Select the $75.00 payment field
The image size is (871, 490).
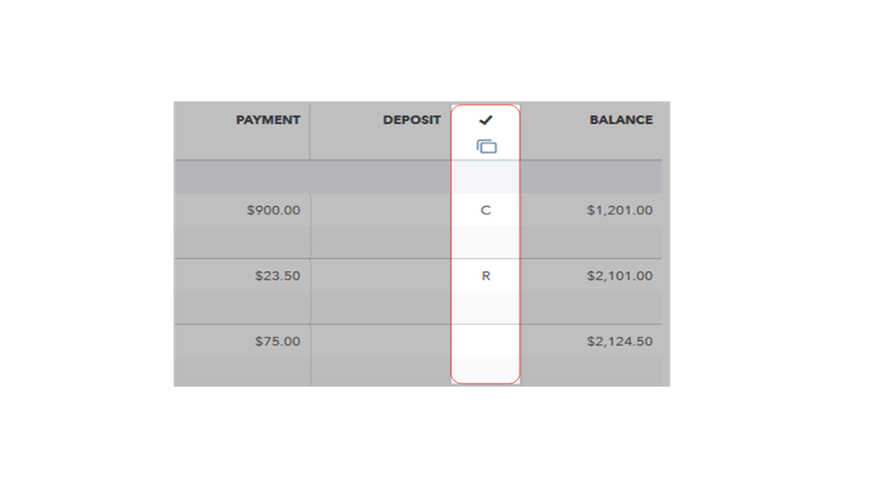(277, 341)
